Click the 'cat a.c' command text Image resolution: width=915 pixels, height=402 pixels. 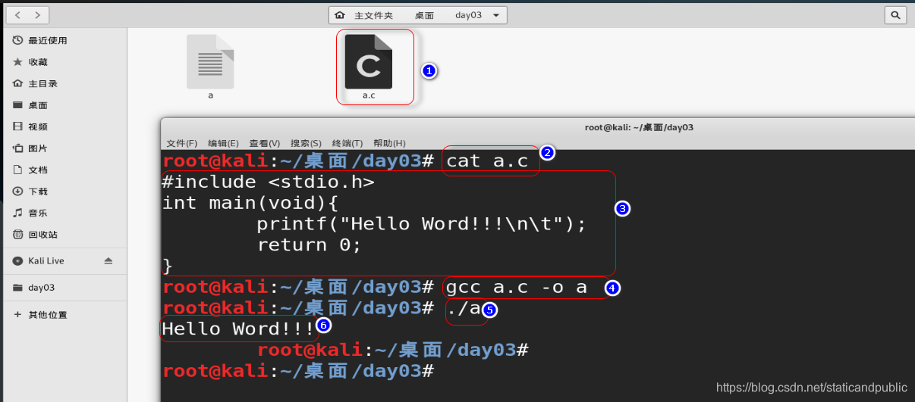(487, 161)
